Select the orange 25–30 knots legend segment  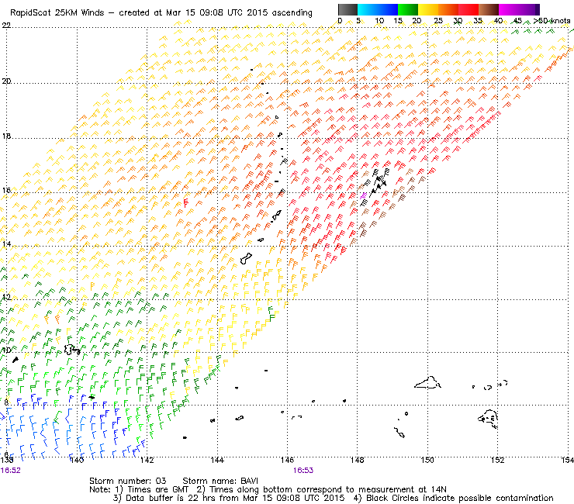[x=448, y=9]
